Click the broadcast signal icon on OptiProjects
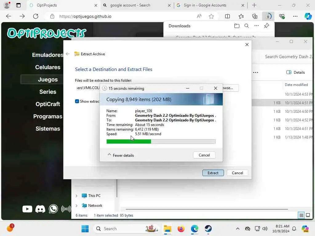Screen dimensions: 315x236 (x=66, y=209)
